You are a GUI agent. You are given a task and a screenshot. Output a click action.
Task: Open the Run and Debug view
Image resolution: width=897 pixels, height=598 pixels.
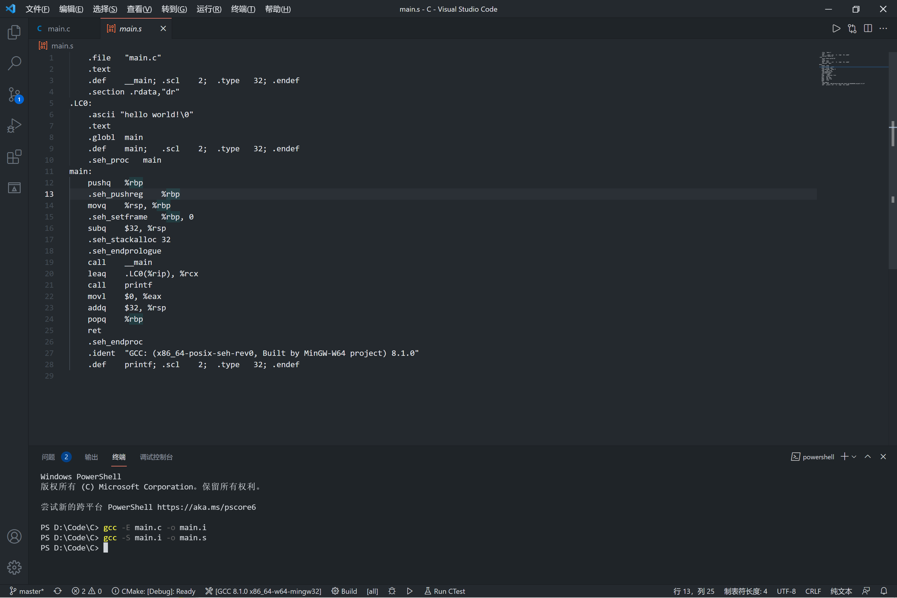[x=14, y=126]
